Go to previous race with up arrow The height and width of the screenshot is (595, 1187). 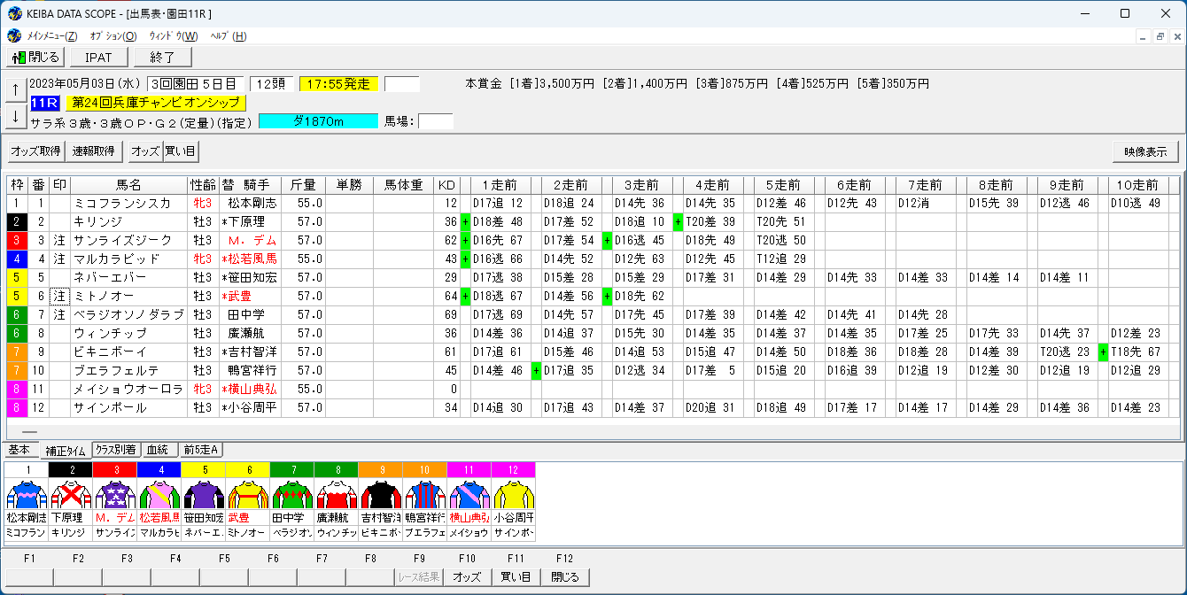(x=15, y=90)
